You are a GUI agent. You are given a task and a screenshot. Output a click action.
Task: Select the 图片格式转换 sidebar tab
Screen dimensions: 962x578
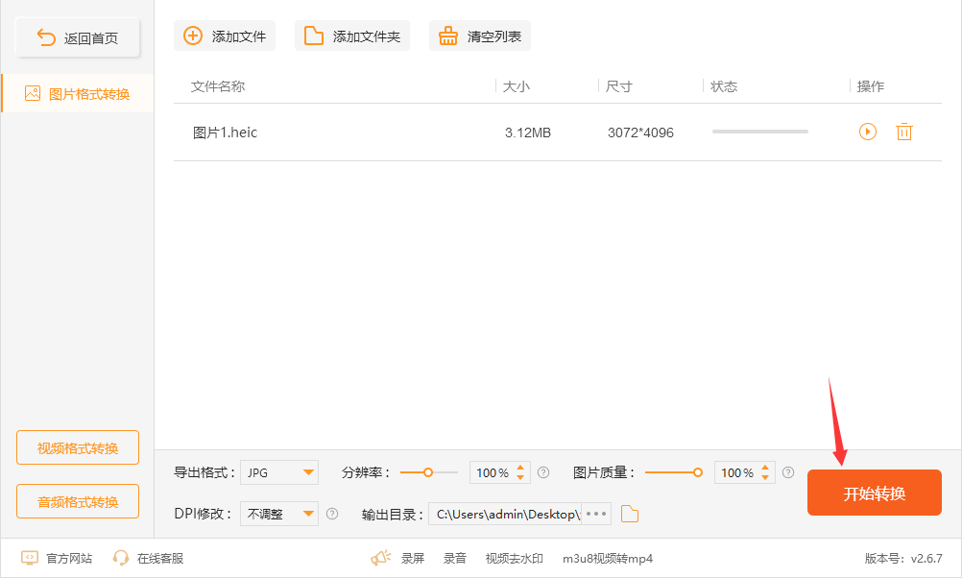pos(78,93)
